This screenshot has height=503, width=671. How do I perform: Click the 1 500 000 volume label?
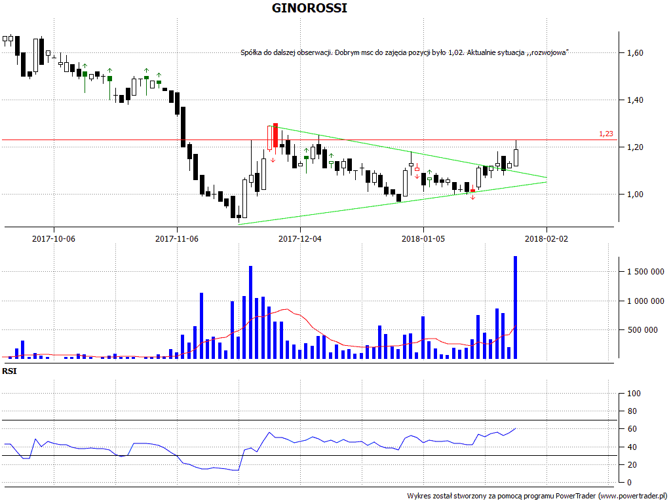[x=645, y=272]
